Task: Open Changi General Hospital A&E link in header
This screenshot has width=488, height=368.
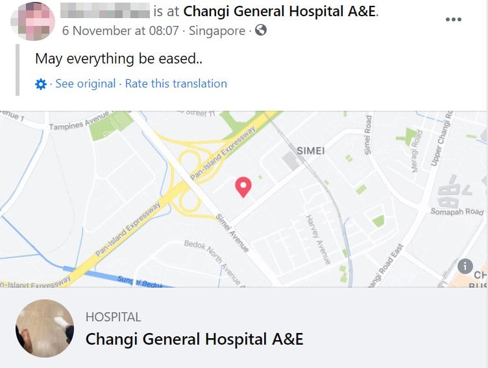Action: tap(280, 11)
